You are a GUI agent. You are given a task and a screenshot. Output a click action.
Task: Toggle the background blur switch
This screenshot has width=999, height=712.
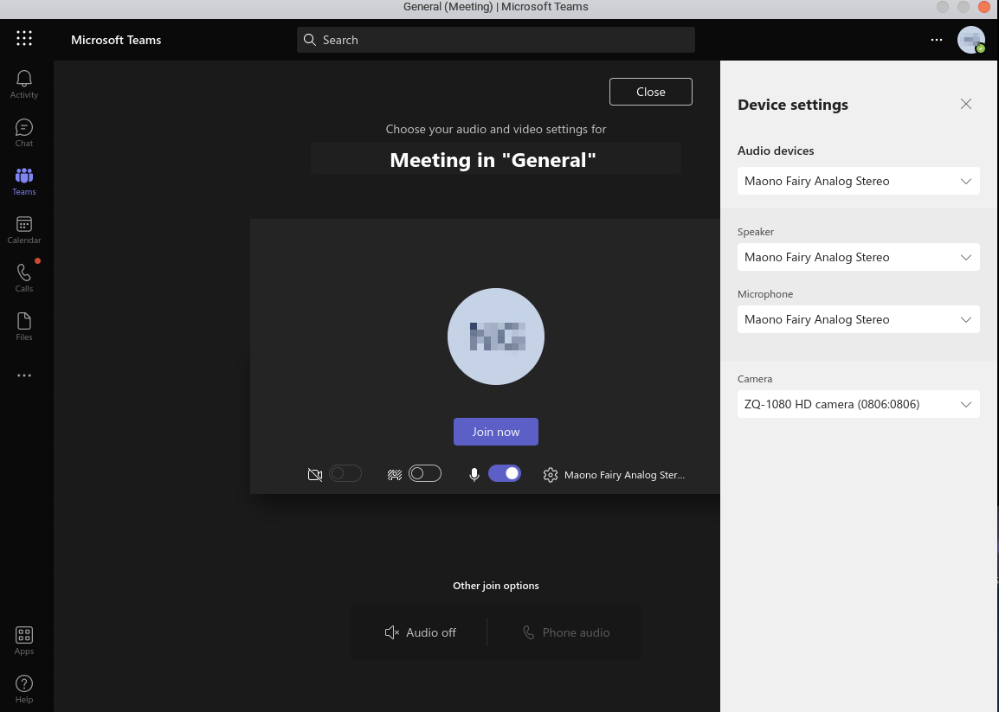[x=425, y=473]
